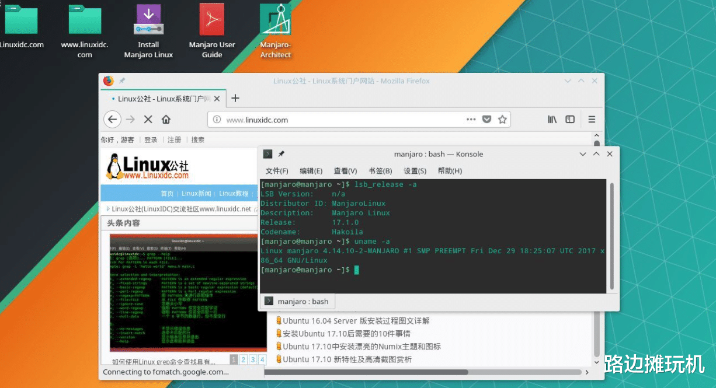Open the Firefox hamburger menu
The image size is (716, 388).
tap(592, 119)
